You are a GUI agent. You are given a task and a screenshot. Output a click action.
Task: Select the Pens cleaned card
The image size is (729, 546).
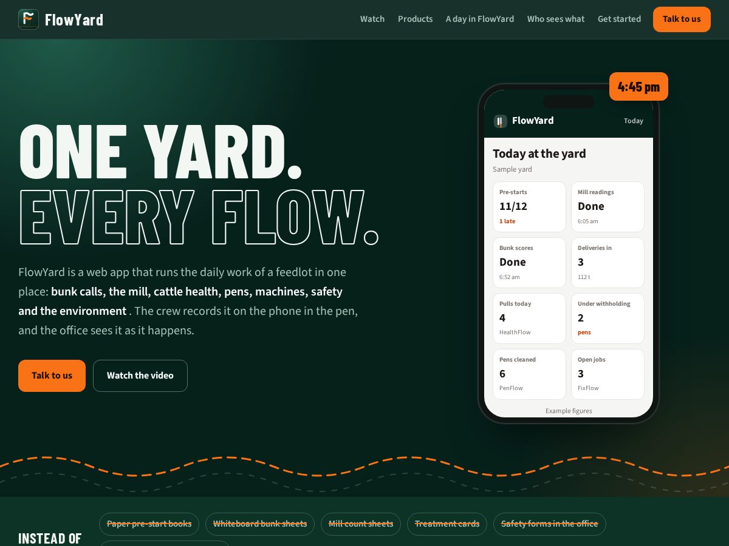pos(529,374)
